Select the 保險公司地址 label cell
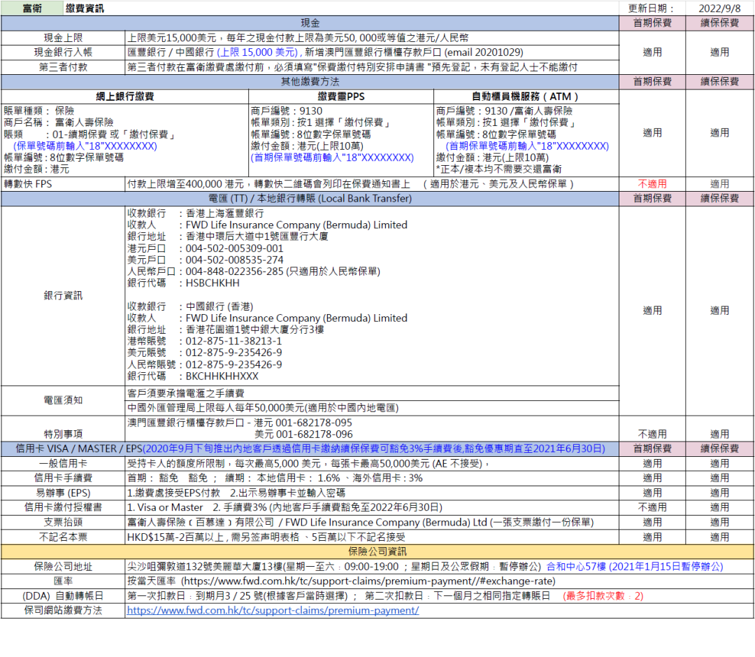The image size is (755, 657). click(x=63, y=567)
